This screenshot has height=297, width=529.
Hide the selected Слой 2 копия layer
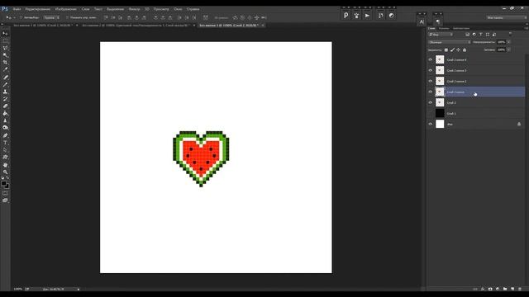point(430,92)
